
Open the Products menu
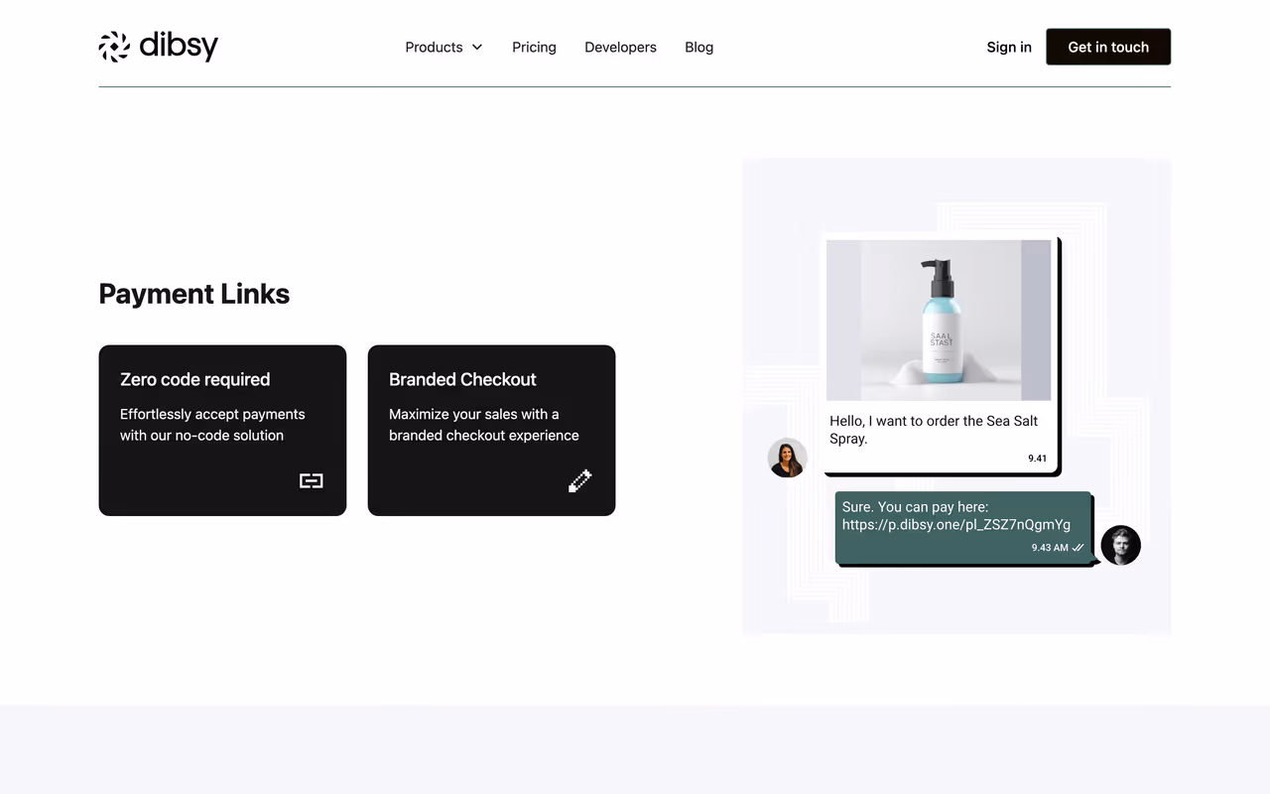tap(444, 47)
